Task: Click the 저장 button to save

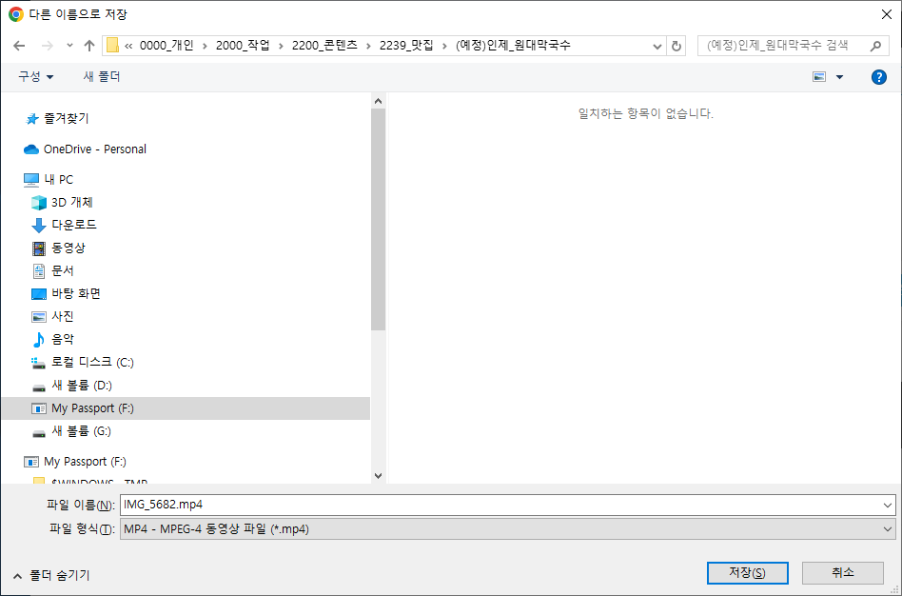Action: 747,572
